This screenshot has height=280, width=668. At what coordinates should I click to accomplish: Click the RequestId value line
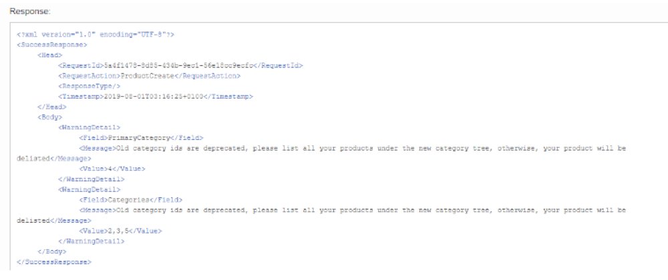pos(180,65)
